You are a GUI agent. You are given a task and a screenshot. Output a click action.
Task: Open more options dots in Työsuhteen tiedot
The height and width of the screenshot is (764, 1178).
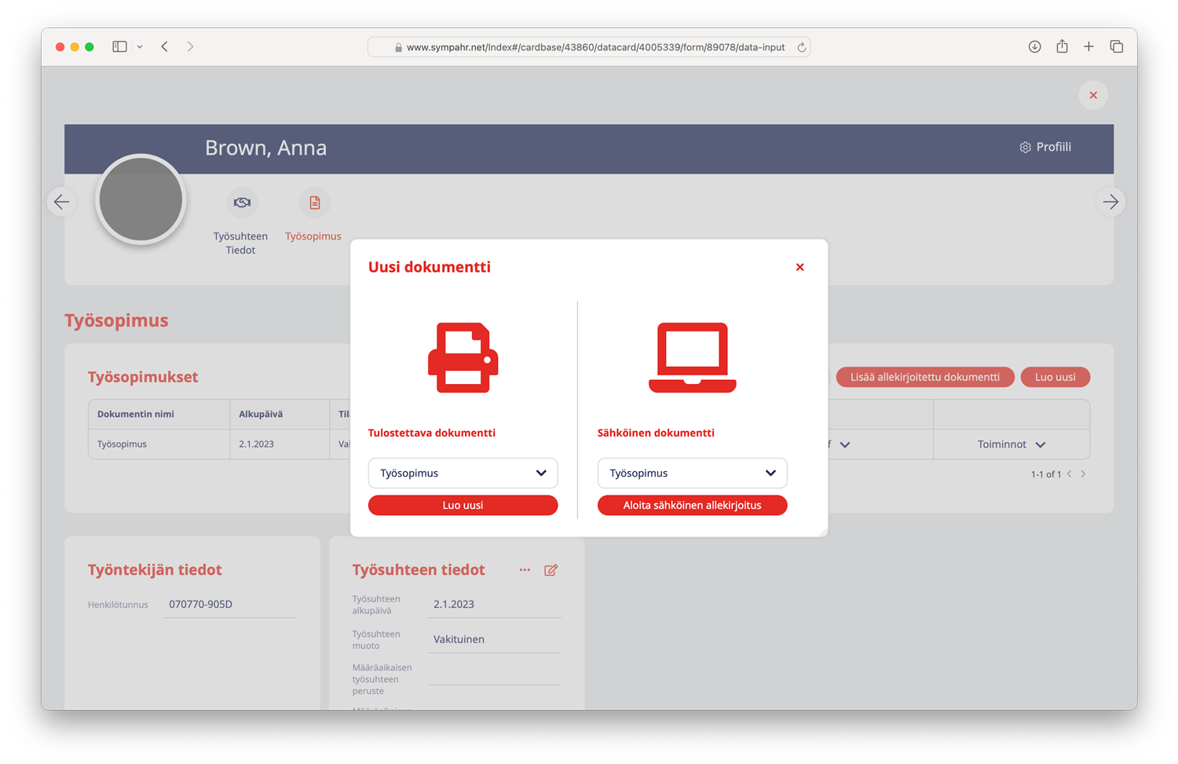coord(525,570)
